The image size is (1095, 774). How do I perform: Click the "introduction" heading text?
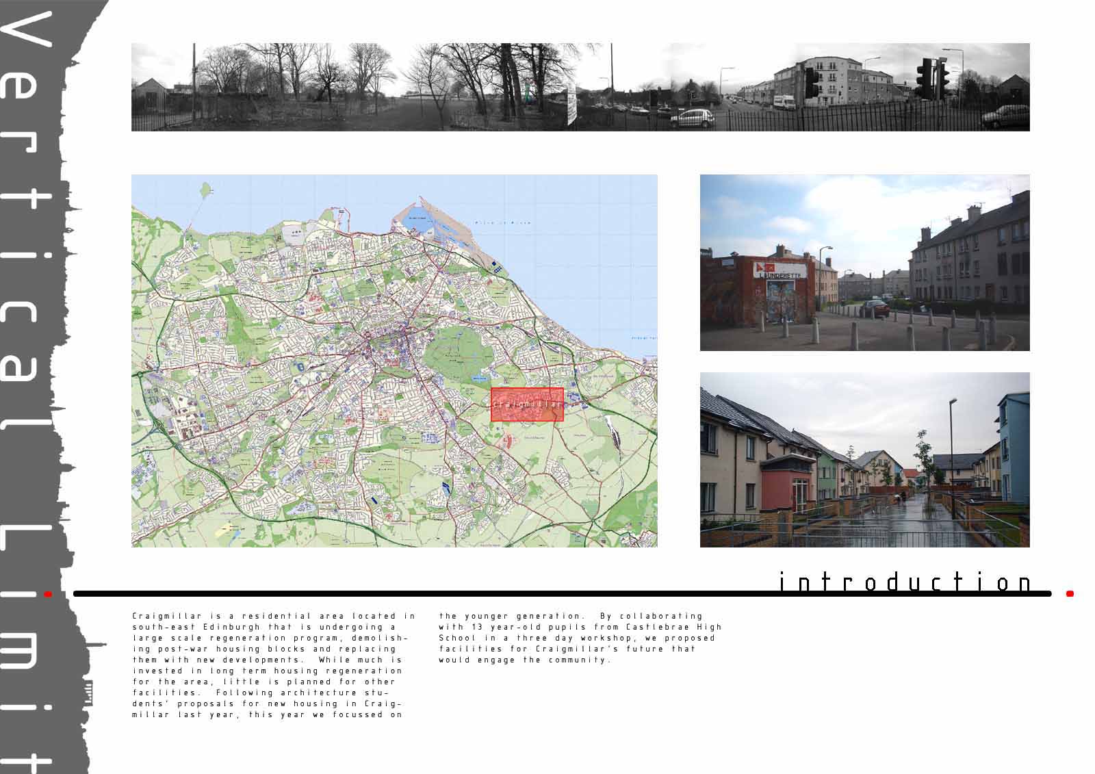905,582
